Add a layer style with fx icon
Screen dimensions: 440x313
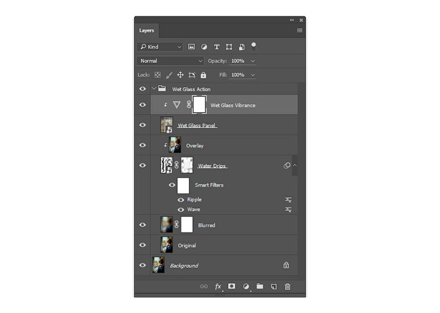[218, 287]
